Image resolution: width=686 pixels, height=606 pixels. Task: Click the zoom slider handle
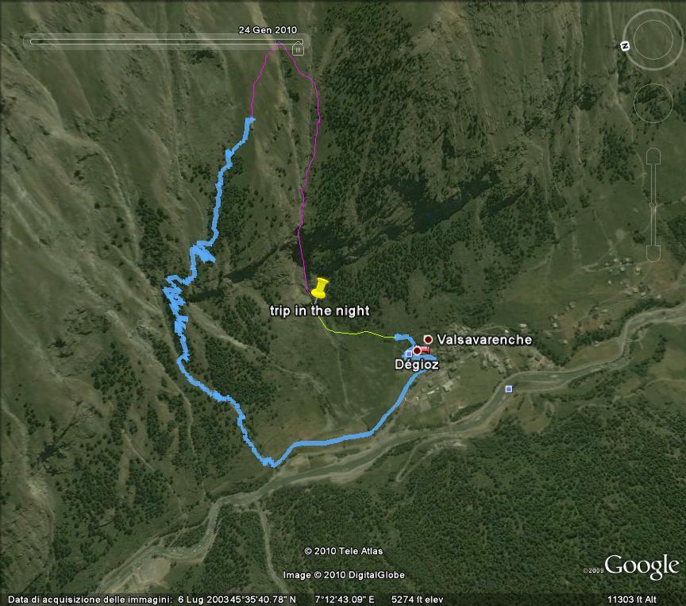click(653, 205)
